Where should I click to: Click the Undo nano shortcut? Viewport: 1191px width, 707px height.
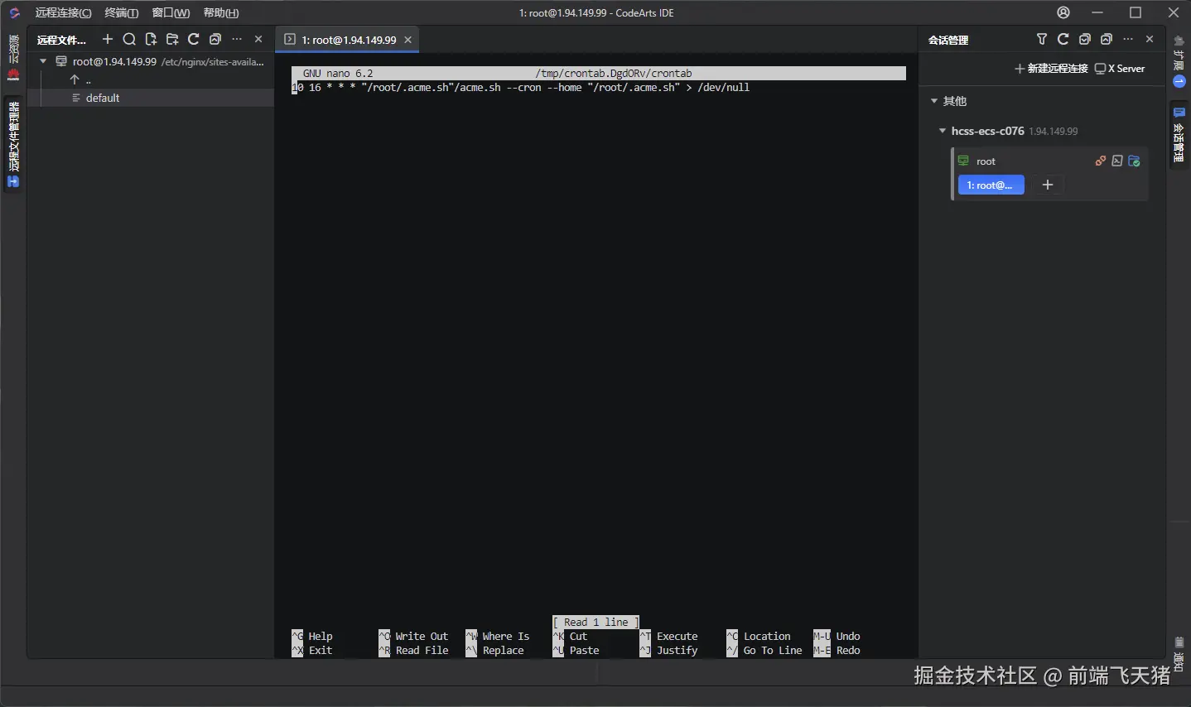(x=837, y=636)
